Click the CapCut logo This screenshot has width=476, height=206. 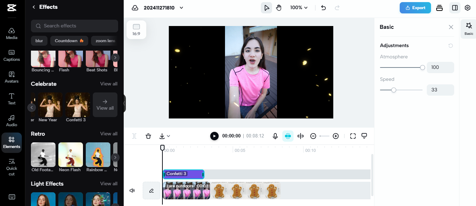click(12, 8)
